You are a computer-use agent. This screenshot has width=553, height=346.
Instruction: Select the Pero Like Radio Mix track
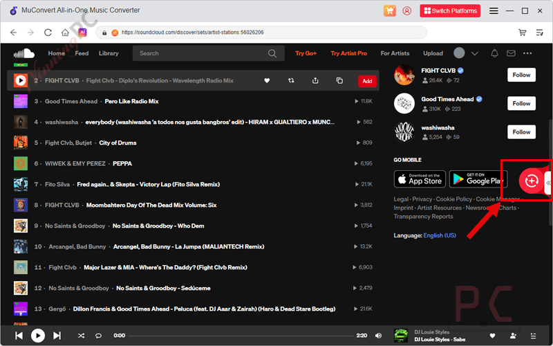point(131,101)
